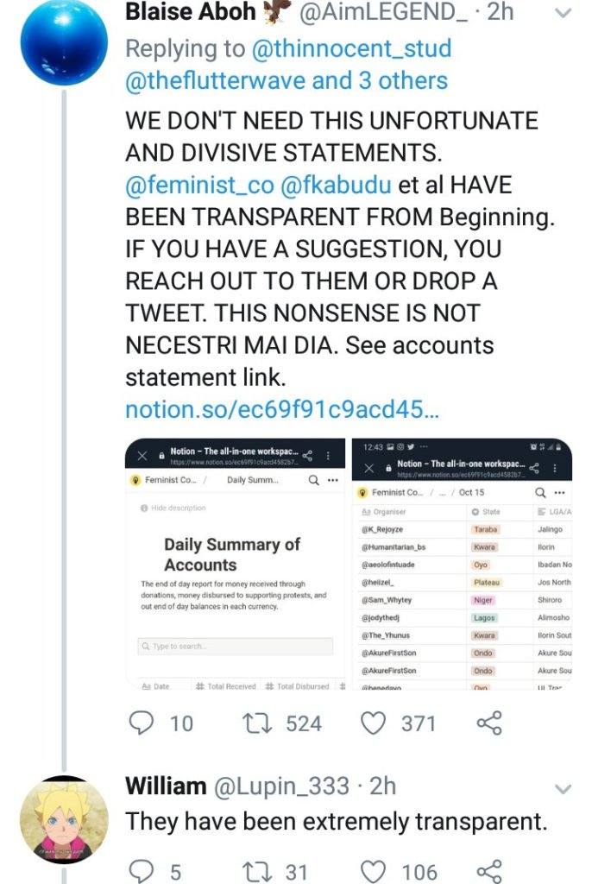This screenshot has height=884, width=592.
Task: Like William's tweet
Action: [x=373, y=871]
